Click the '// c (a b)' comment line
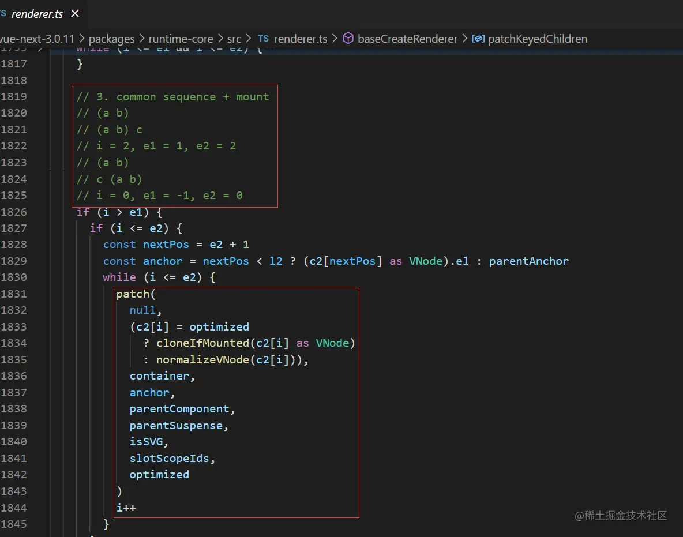This screenshot has width=683, height=537. (110, 179)
